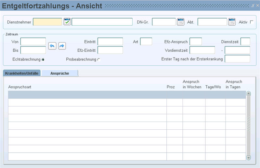Enable the Aktiv checkbox

252,22
